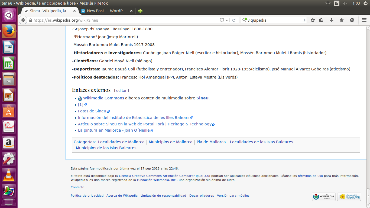Open the keyboard layout Es indicator menu
This screenshot has height=208, width=370.
click(x=337, y=3)
